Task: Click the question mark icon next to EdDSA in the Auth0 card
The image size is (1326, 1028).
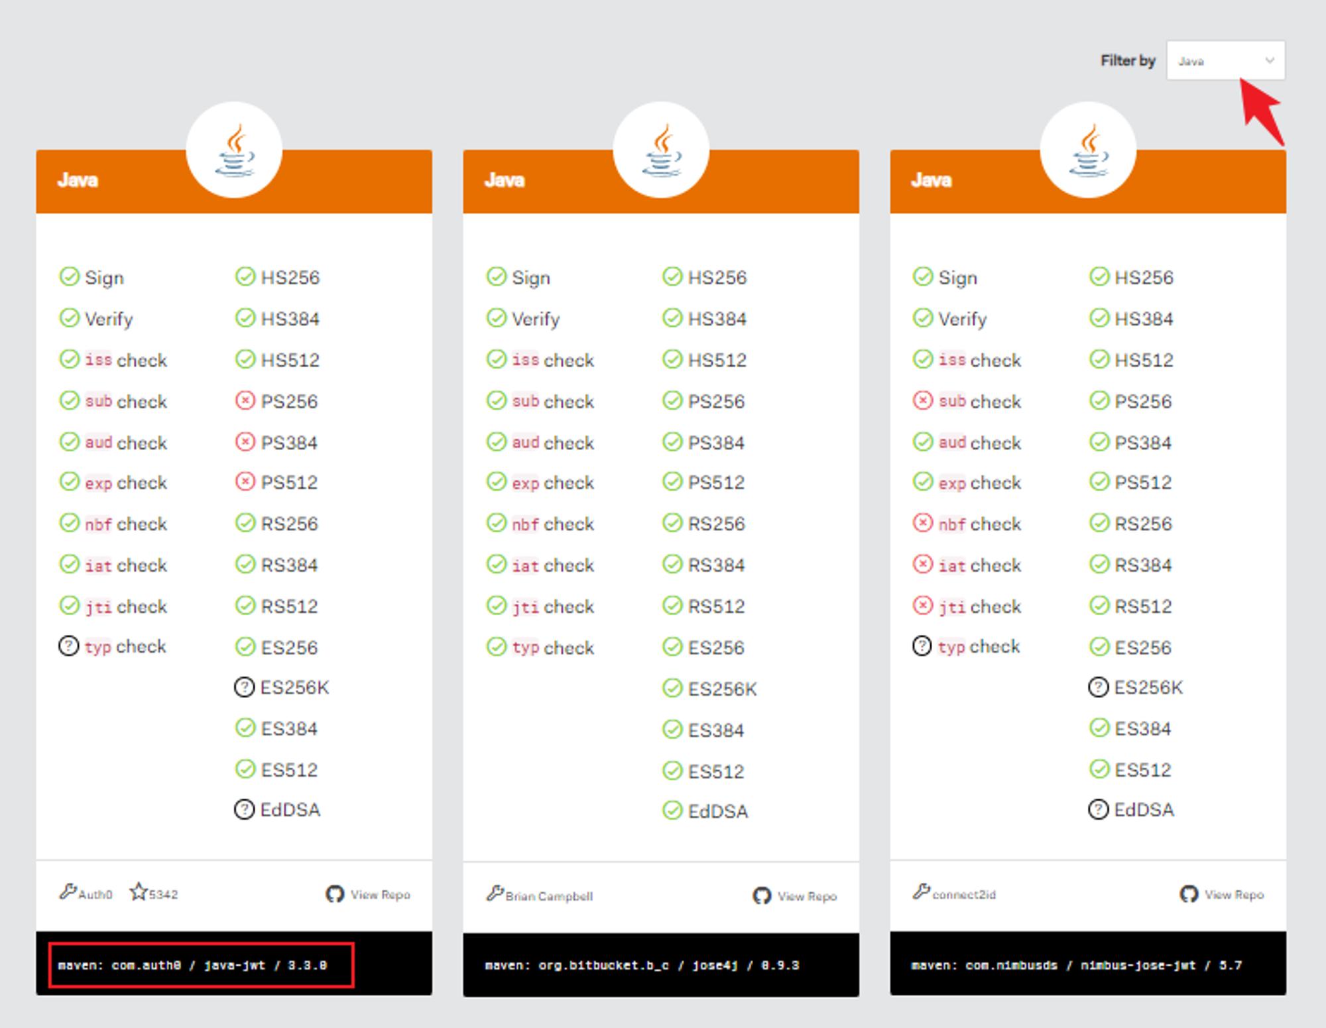Action: (x=244, y=809)
